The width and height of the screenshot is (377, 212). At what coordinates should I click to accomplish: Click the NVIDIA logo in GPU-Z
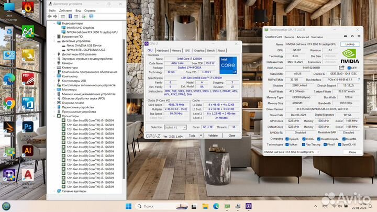[x=350, y=56]
